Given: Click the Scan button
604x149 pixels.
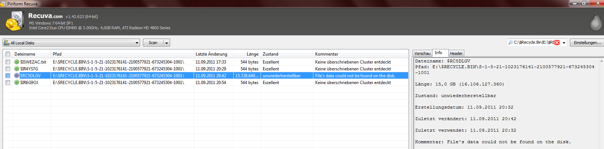Looking at the screenshot, I should coord(153,43).
